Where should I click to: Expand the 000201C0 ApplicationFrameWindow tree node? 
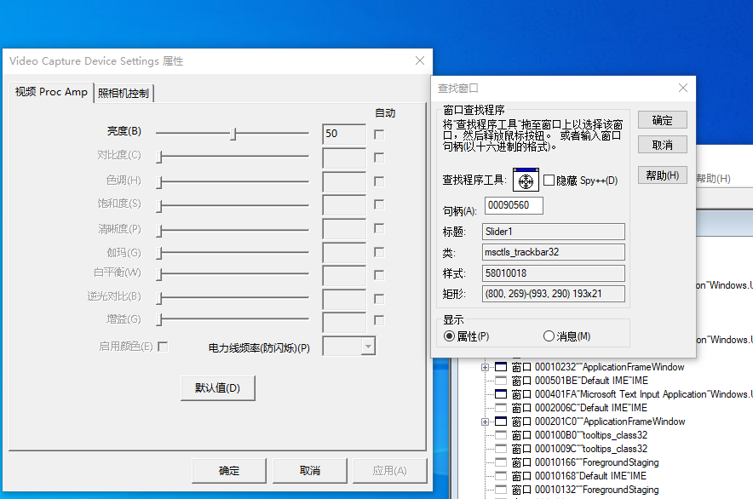pyautogui.click(x=485, y=422)
